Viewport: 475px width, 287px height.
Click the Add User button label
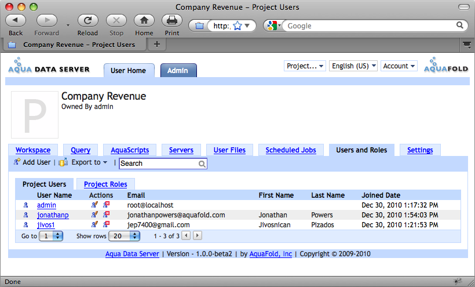click(36, 162)
